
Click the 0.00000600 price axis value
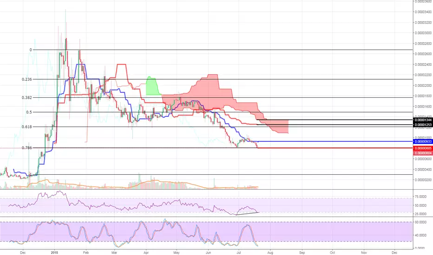(x=423, y=159)
